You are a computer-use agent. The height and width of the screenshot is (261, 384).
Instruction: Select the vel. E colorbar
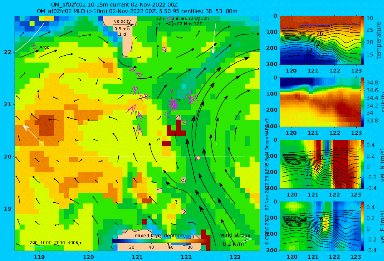pos(362,227)
